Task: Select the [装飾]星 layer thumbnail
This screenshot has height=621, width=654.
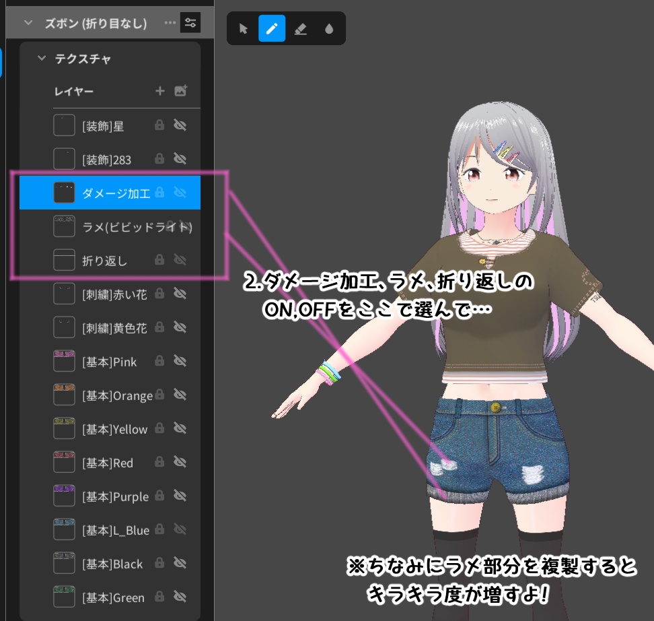Action: [64, 125]
